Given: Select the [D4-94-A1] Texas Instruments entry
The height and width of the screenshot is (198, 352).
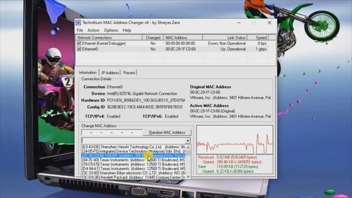Looking at the screenshot, I should pyautogui.click(x=134, y=168).
